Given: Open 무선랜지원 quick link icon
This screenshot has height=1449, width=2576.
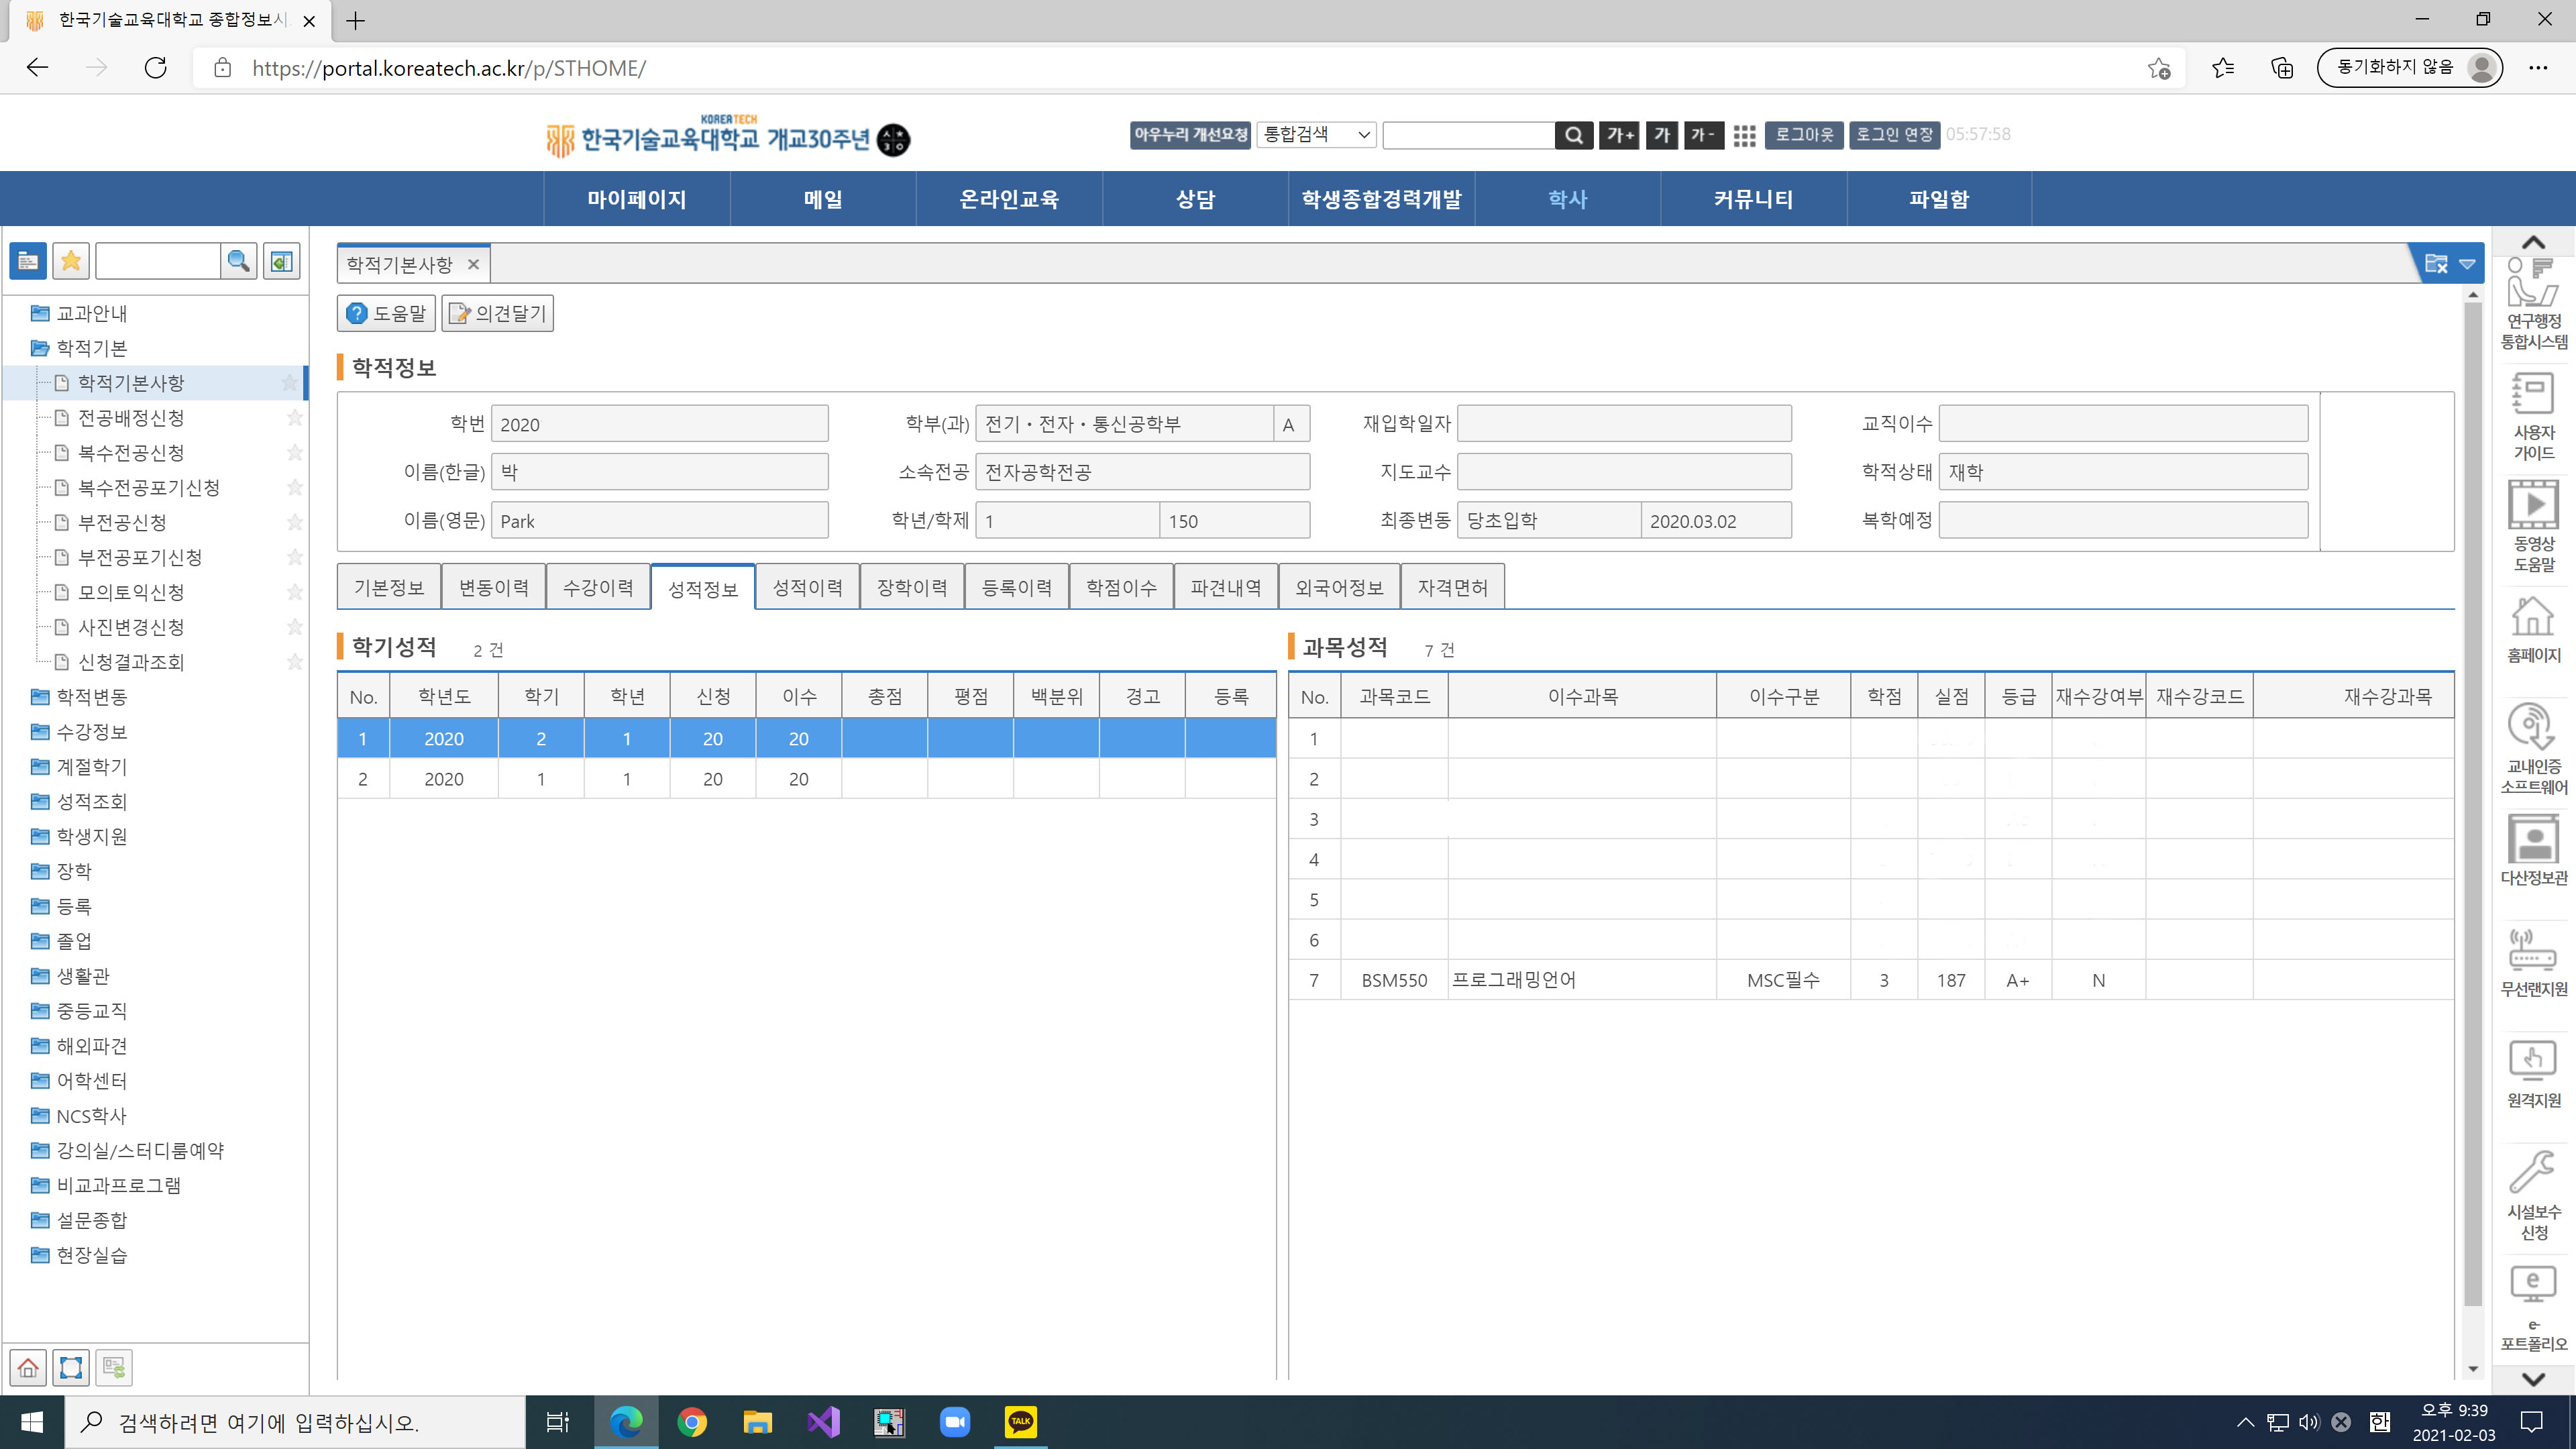Looking at the screenshot, I should 2533,962.
